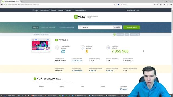
Task: Bookmark this page with the star icon
Action: click(155, 5)
